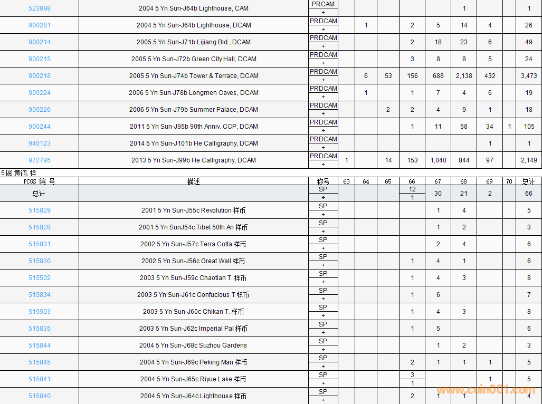542x404 pixels.
Task: Select the 940123 He Calligraphy link
Action: point(40,143)
